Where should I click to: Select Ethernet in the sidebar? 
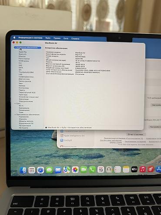coord(22,56)
